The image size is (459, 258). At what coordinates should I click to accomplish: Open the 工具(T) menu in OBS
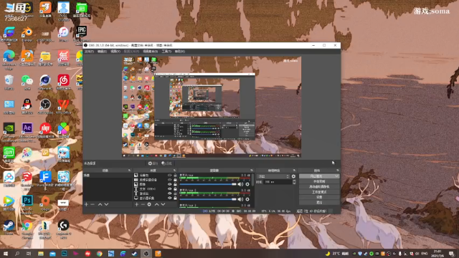point(166,52)
